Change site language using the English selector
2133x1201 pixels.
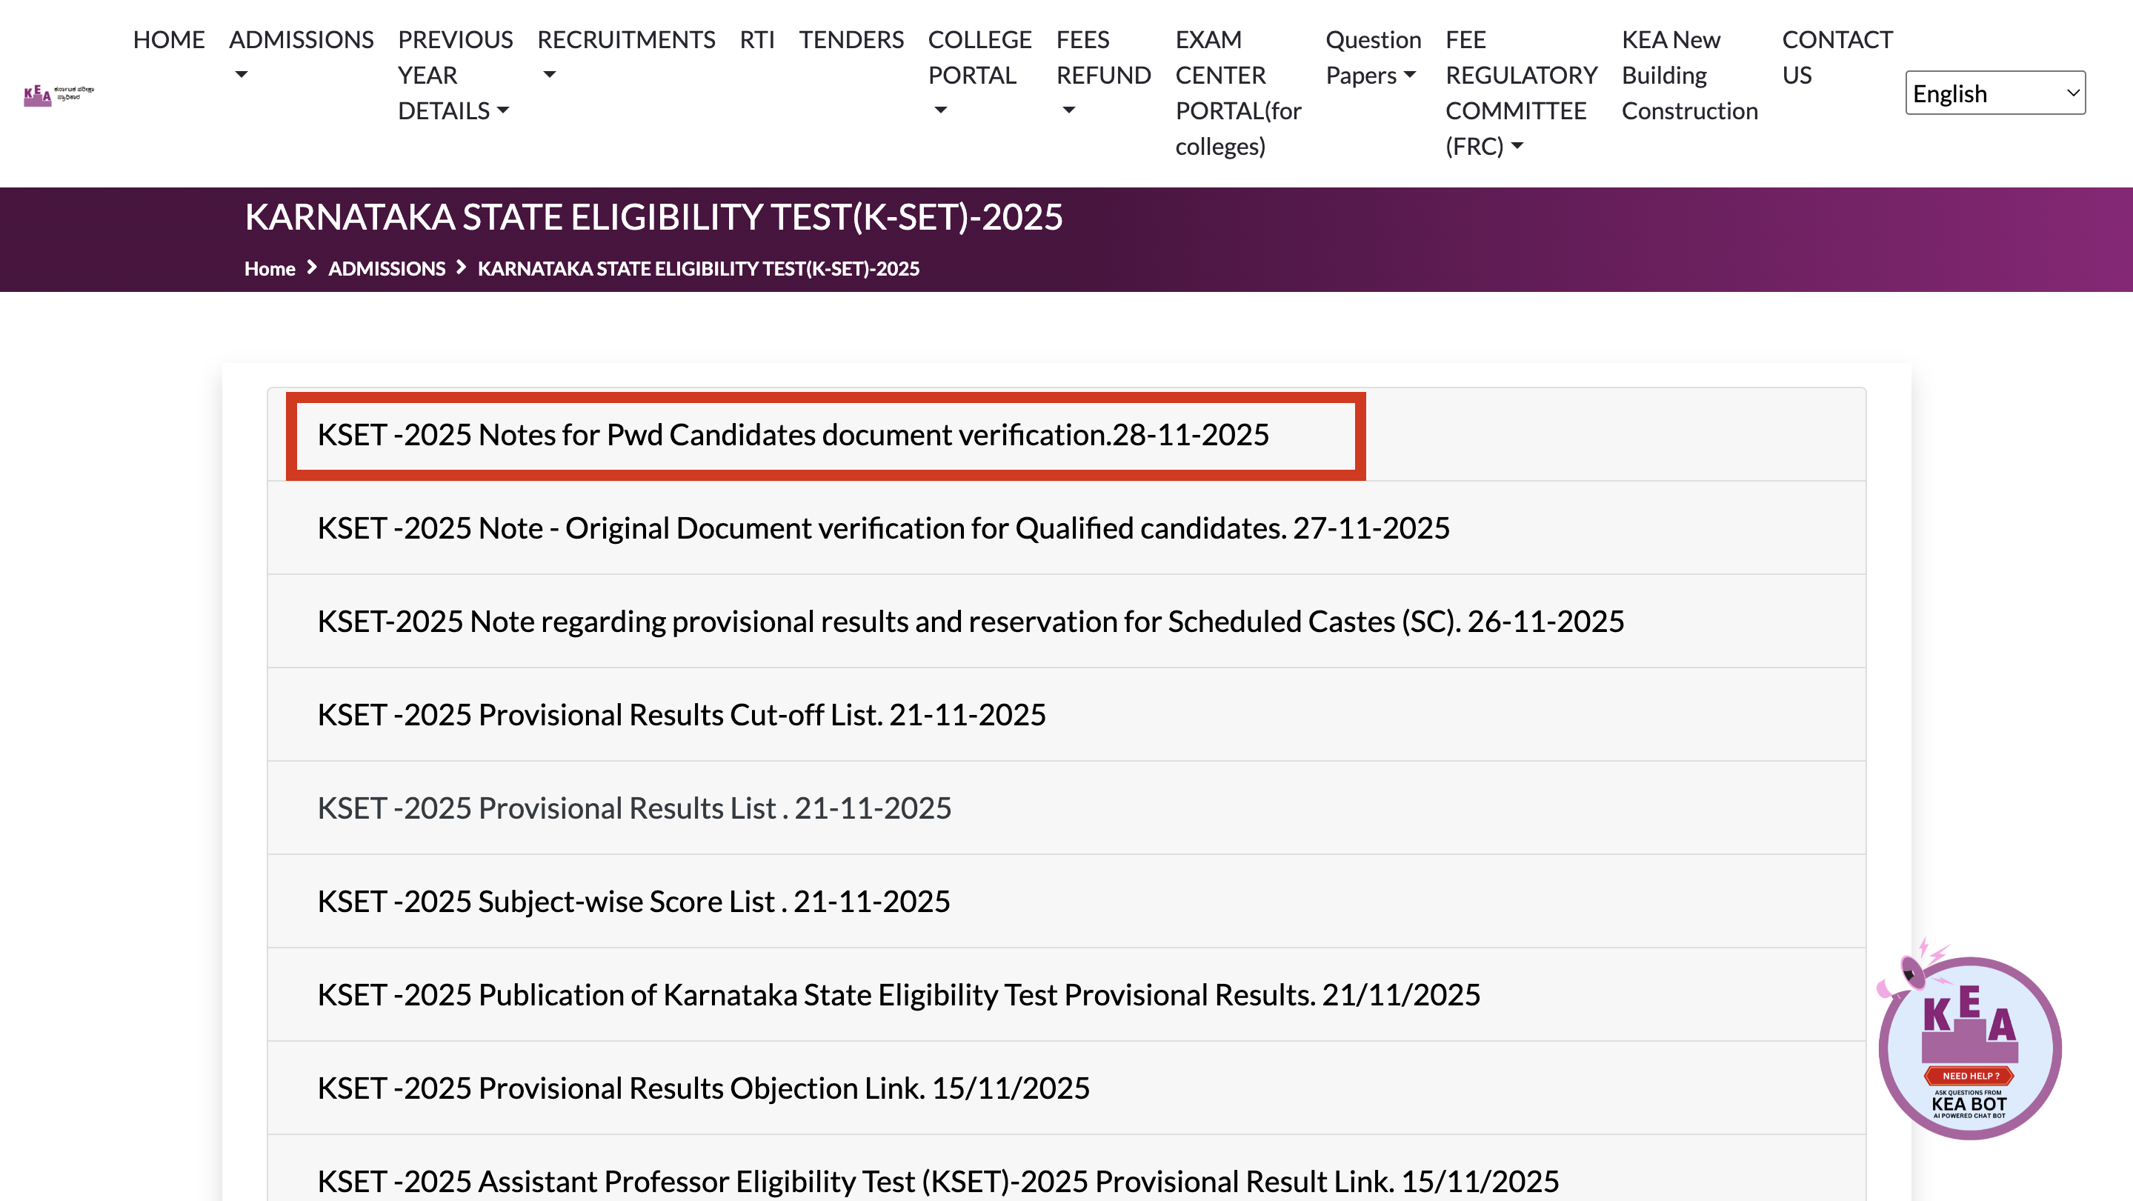(x=1994, y=93)
